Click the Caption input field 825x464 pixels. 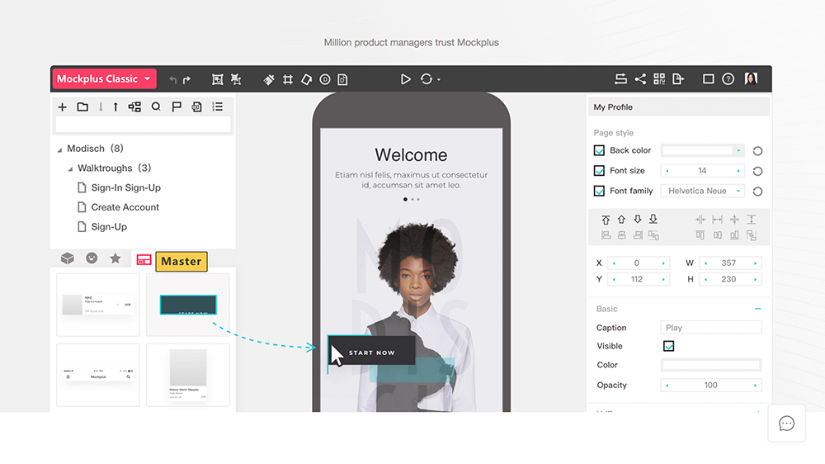(x=711, y=328)
